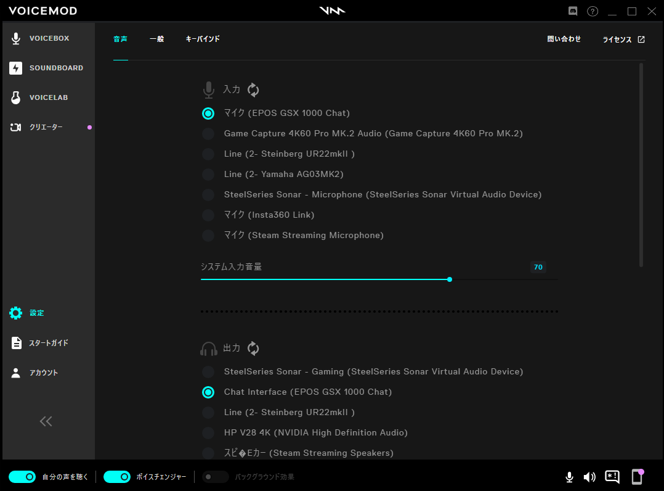The height and width of the screenshot is (491, 664).
Task: Switch to the キーバインド keybind tab
Action: pos(203,39)
